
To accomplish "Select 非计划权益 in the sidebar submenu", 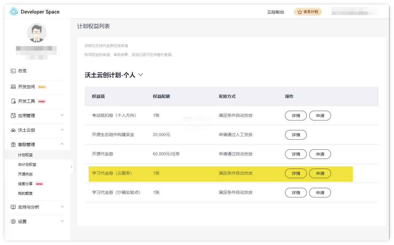I will 27,165.
